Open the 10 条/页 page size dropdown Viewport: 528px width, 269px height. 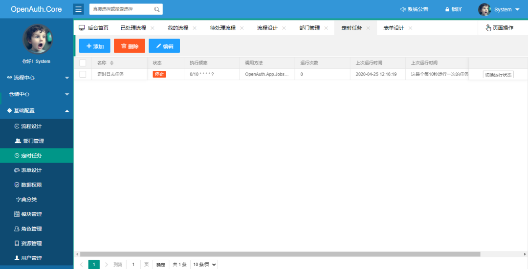[x=204, y=265]
